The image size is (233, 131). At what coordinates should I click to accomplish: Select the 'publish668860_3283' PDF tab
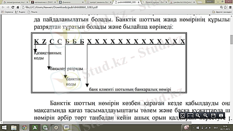click(x=127, y=2)
